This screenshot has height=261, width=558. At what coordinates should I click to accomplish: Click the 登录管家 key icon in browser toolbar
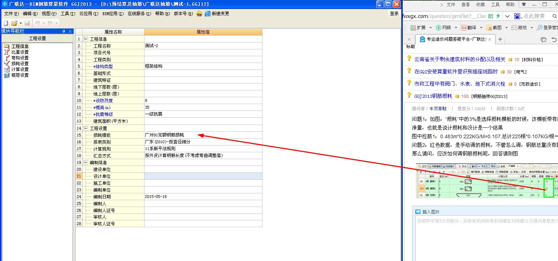click(540, 28)
